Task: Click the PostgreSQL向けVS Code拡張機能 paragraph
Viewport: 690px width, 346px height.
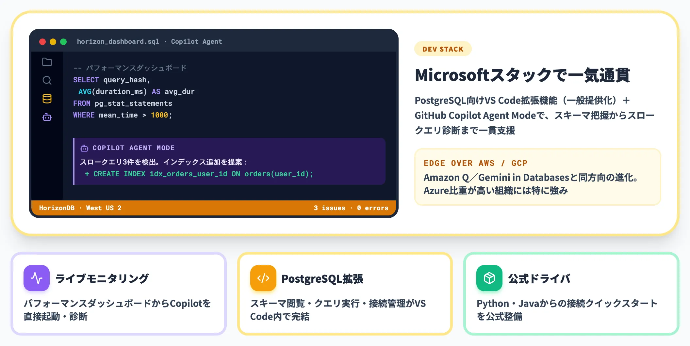Action: point(534,115)
